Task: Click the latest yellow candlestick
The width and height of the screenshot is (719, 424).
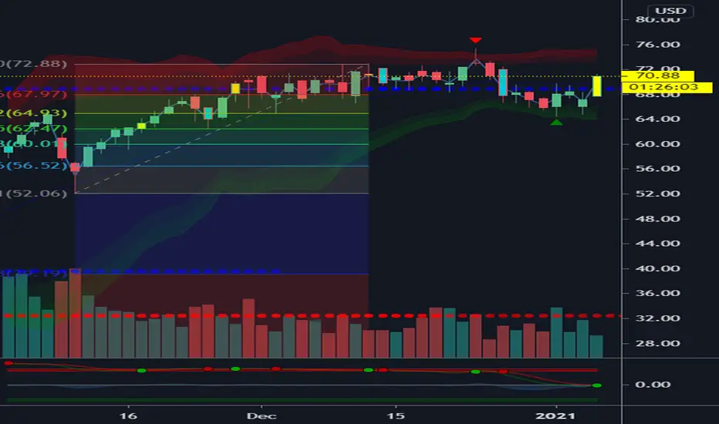Action: coord(596,86)
